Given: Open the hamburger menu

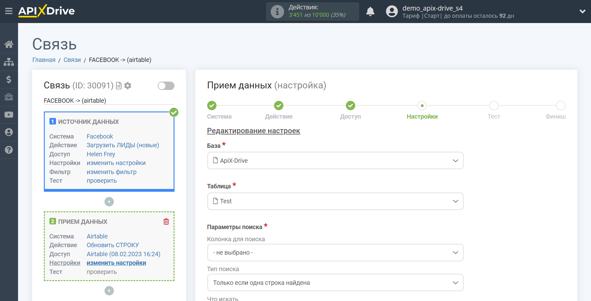Looking at the screenshot, I should point(9,11).
